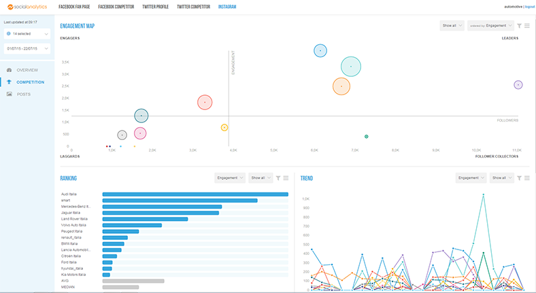Open the Engagement Map hamburger menu

[x=527, y=26]
